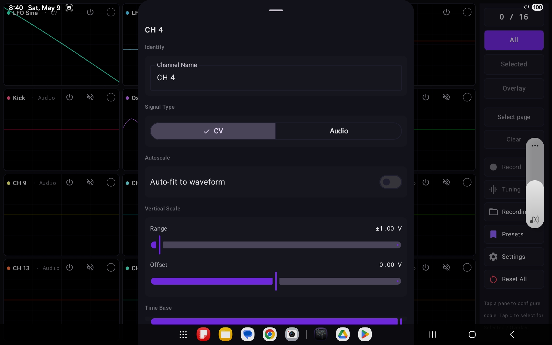Enable Auto-fit to waveform switch
The height and width of the screenshot is (345, 552).
coord(390,182)
